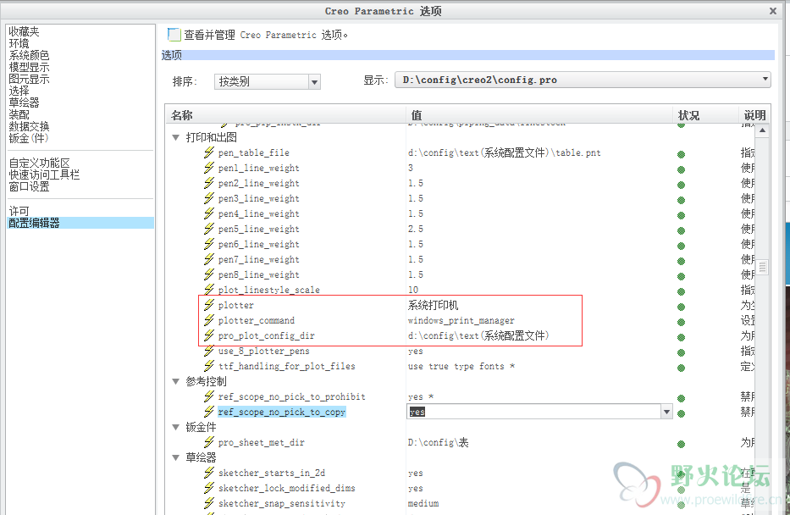Viewport: 790px width, 515px height.
Task: Open 装配 settings in left panel
Action: (19, 114)
